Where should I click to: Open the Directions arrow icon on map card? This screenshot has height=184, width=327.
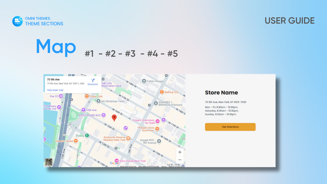(93, 80)
